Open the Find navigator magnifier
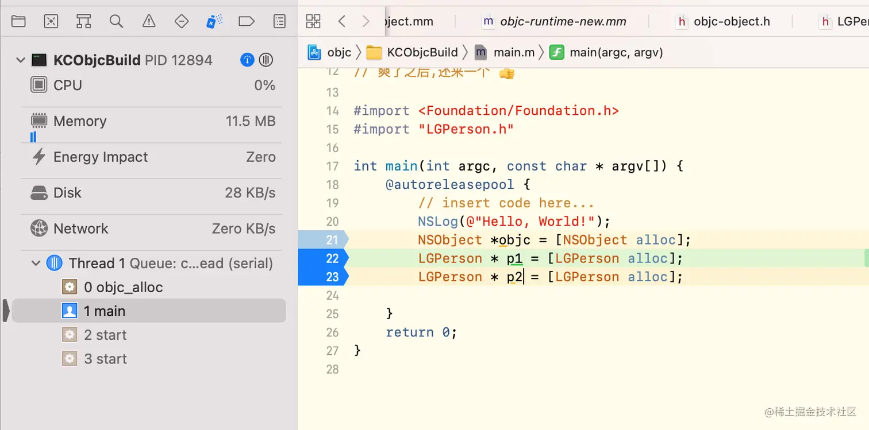 [116, 21]
